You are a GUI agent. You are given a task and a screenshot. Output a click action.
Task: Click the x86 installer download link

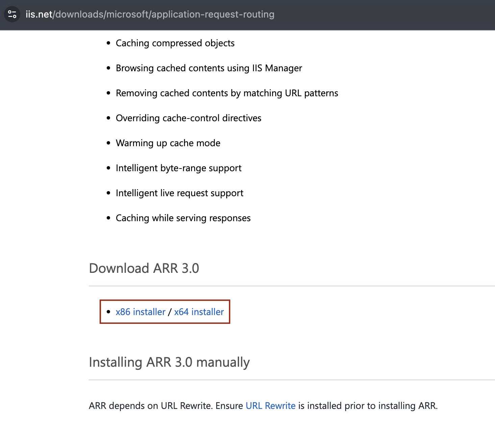140,312
